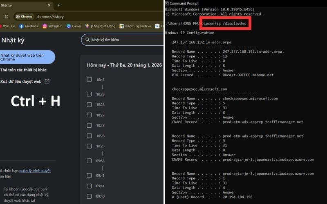The width and height of the screenshot is (327, 204).
Task: Open the quản lý trình duyệt link
Action: [x=35, y=171]
